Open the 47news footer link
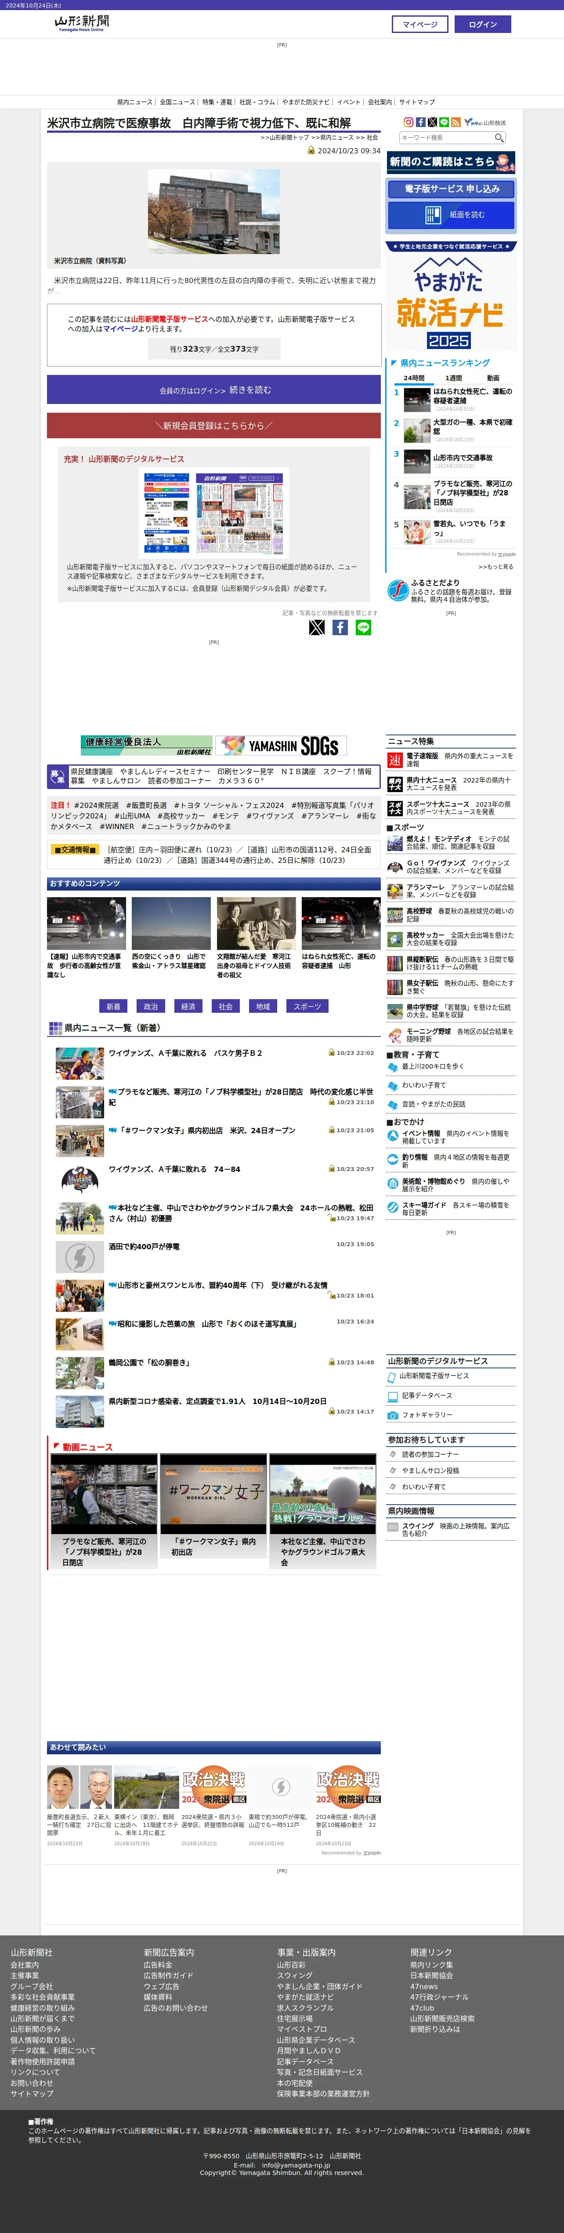Image resolution: width=564 pixels, height=2233 pixels. coord(423,1986)
